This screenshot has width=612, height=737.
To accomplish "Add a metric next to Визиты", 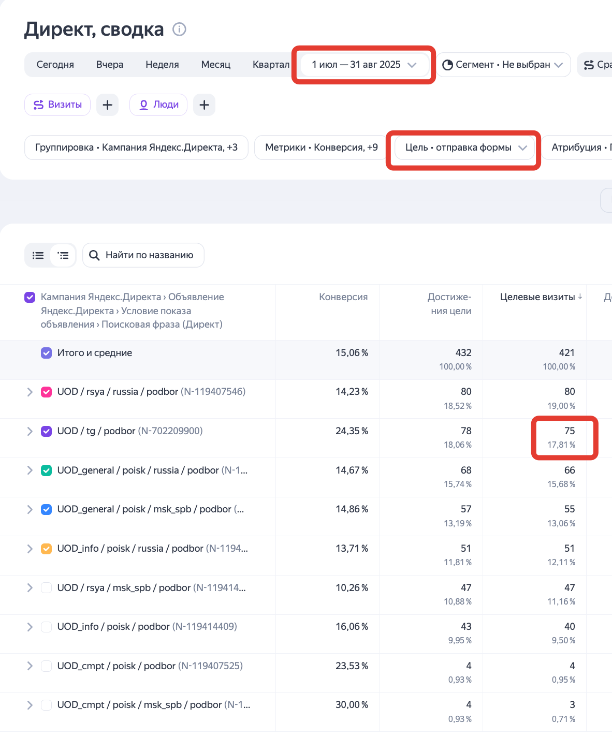I will click(107, 105).
